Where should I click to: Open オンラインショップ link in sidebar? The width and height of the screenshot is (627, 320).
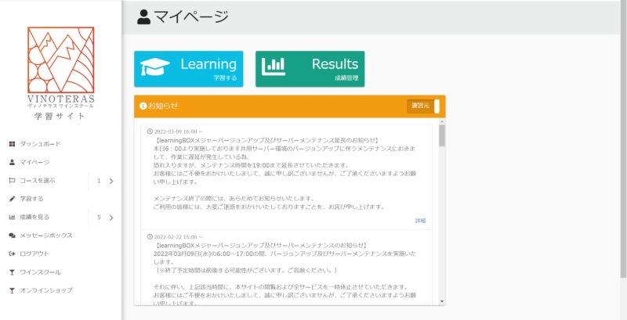(46, 290)
